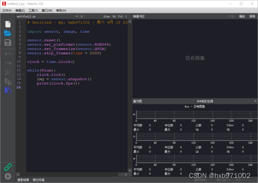This screenshot has height=183, width=258.
Task: Click the 'img = sensor.snapshot()' line
Action: 64,79
